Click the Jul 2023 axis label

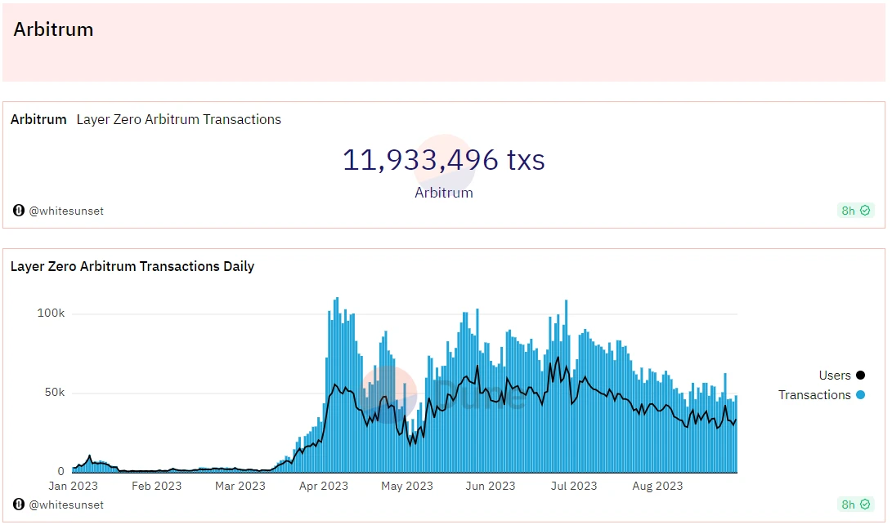[x=573, y=486]
